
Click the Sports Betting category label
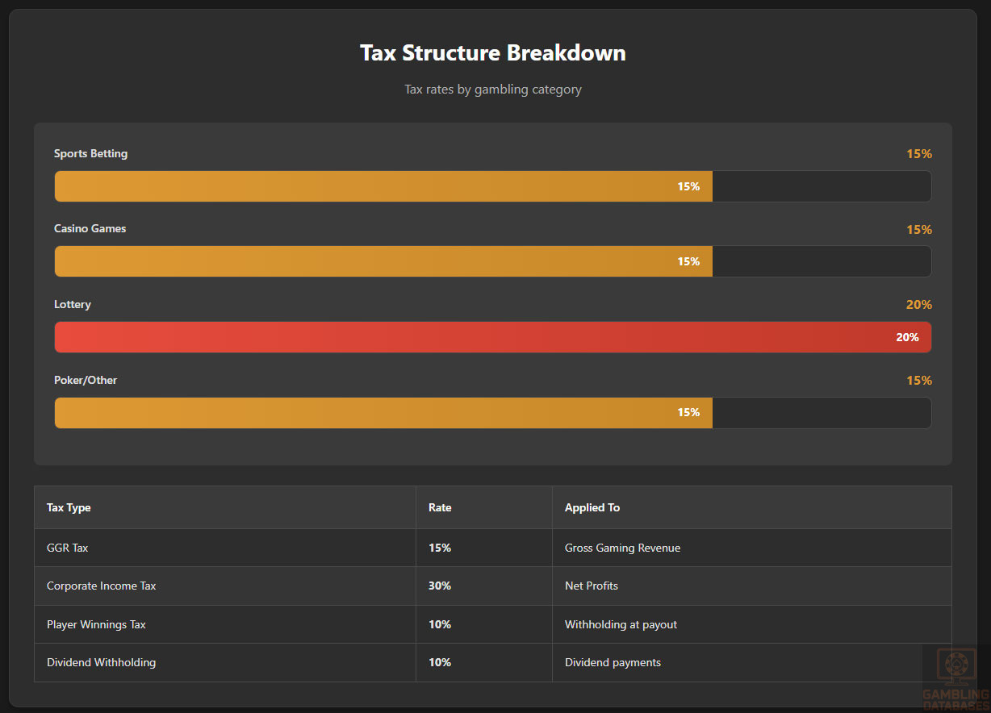click(90, 153)
